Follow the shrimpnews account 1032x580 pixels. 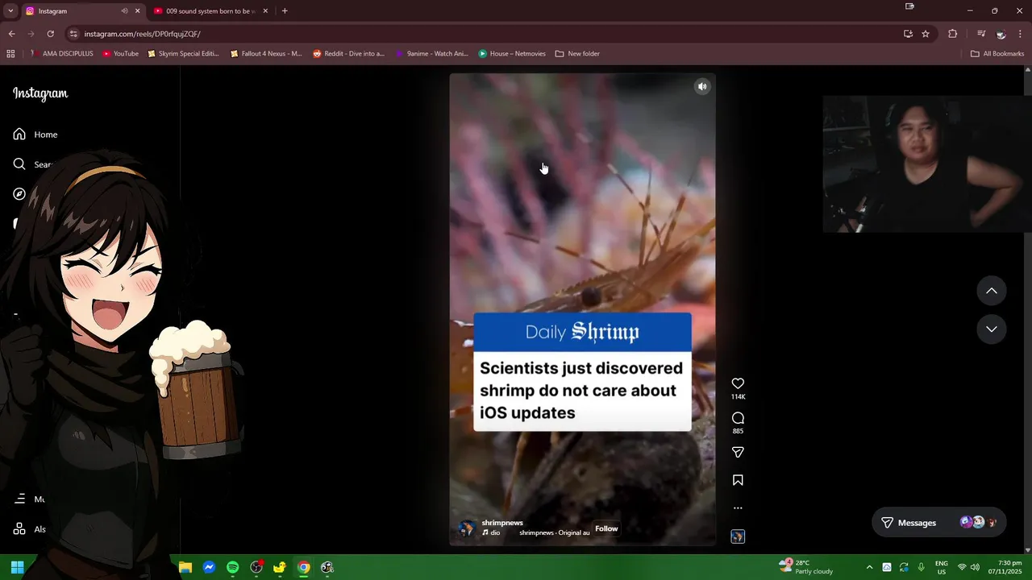coord(606,528)
